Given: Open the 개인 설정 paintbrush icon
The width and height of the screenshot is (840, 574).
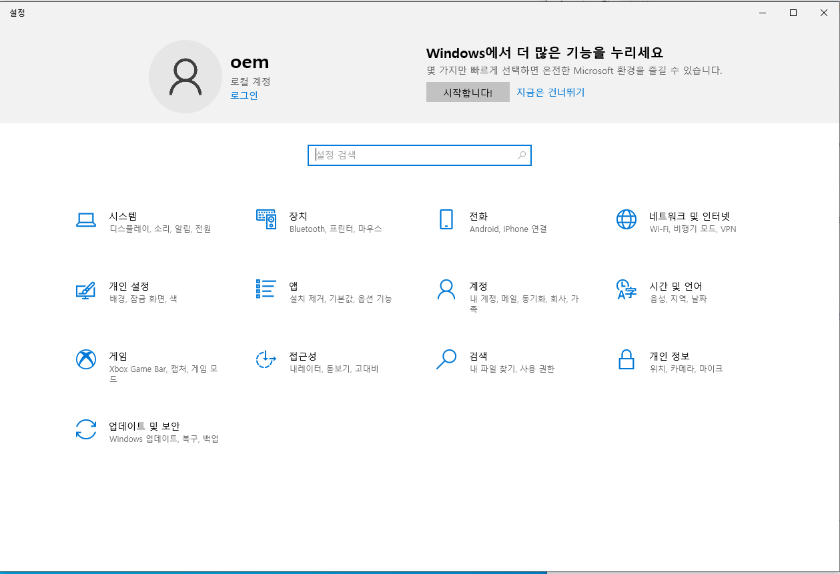Looking at the screenshot, I should [x=85, y=290].
